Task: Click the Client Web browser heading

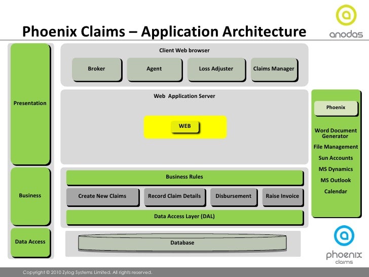Action: 184,50
